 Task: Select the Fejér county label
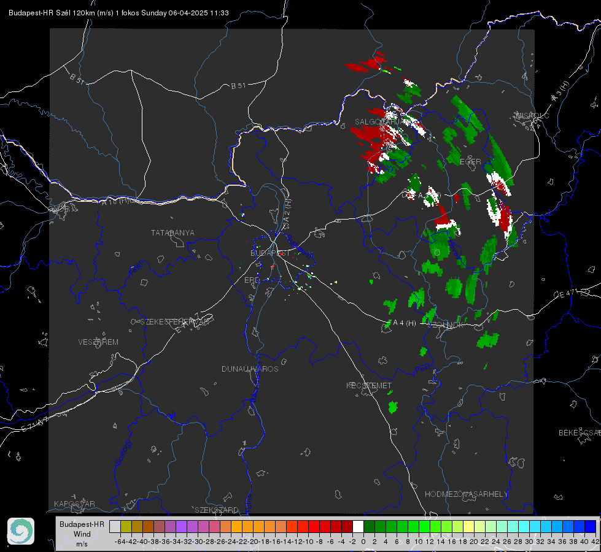click(x=137, y=267)
